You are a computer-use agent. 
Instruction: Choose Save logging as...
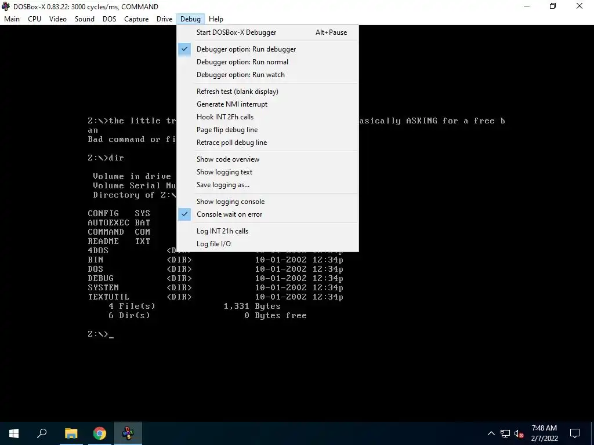pos(267,185)
